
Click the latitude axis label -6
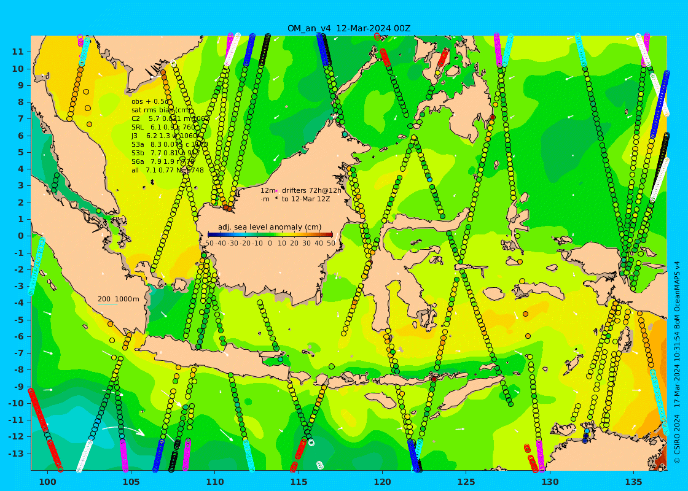point(19,336)
